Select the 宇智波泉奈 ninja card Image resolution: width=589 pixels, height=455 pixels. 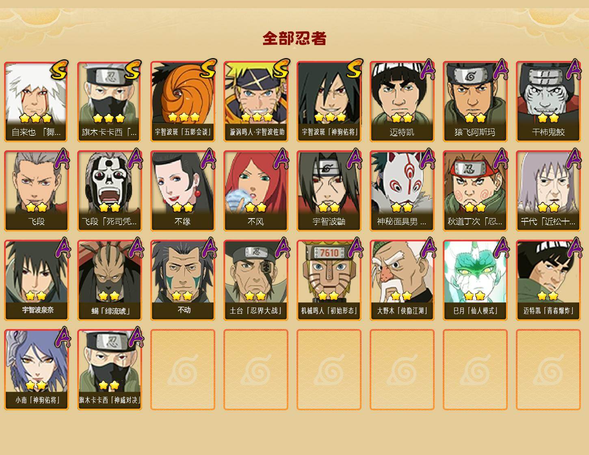tap(37, 280)
